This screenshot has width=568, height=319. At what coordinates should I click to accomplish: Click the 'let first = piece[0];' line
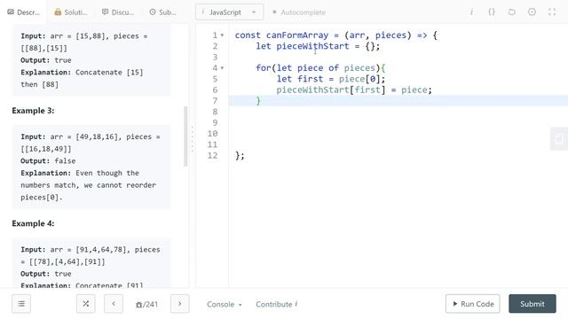tap(331, 79)
